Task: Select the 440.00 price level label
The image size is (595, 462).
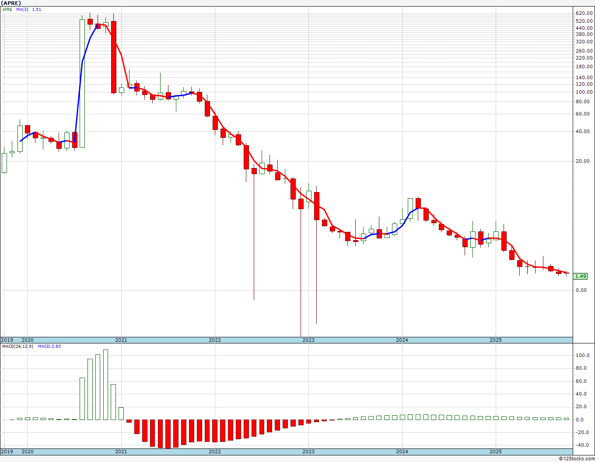Action: click(584, 28)
